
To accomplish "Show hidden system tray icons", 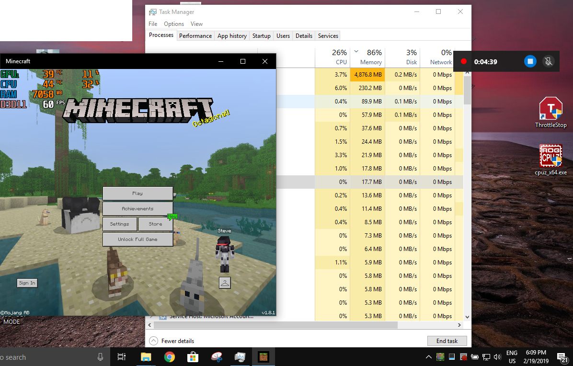I will (x=429, y=357).
